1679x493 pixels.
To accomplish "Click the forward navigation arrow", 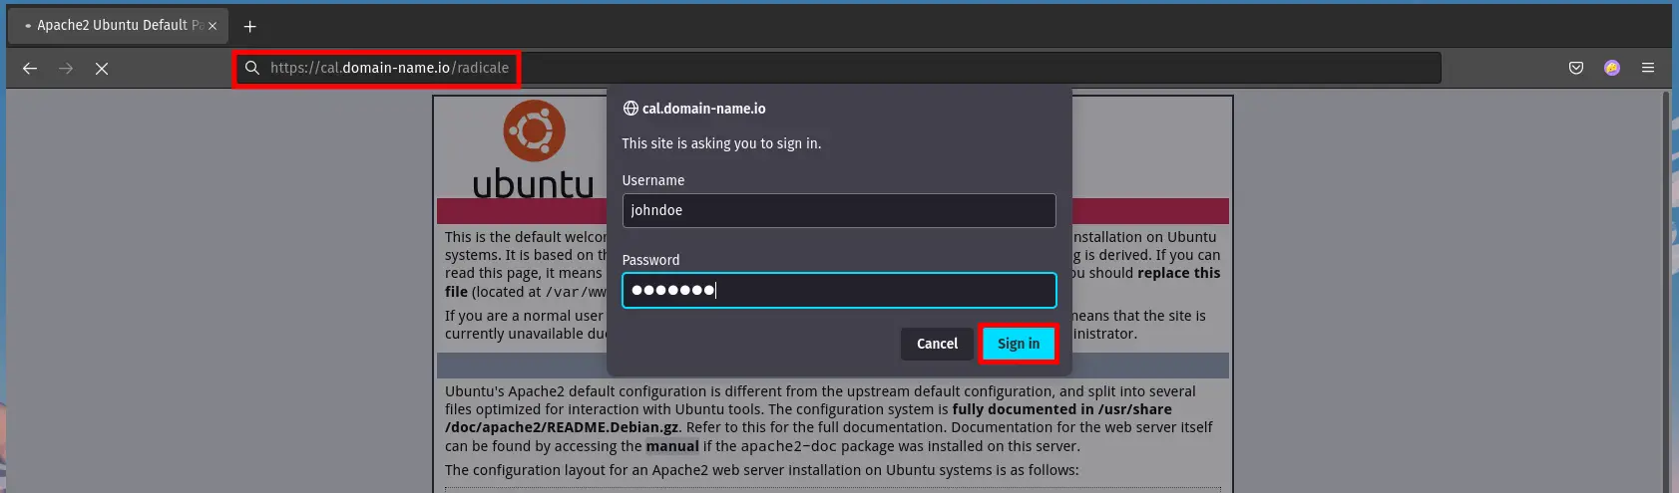I will pyautogui.click(x=66, y=68).
